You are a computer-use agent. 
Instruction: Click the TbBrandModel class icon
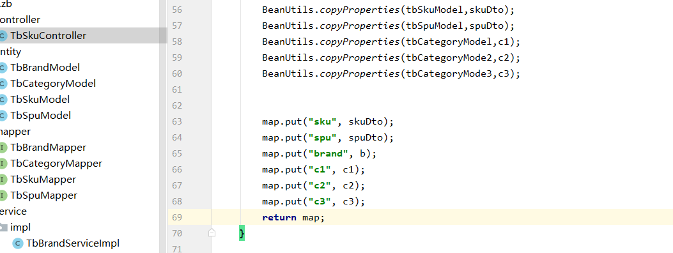click(3, 68)
